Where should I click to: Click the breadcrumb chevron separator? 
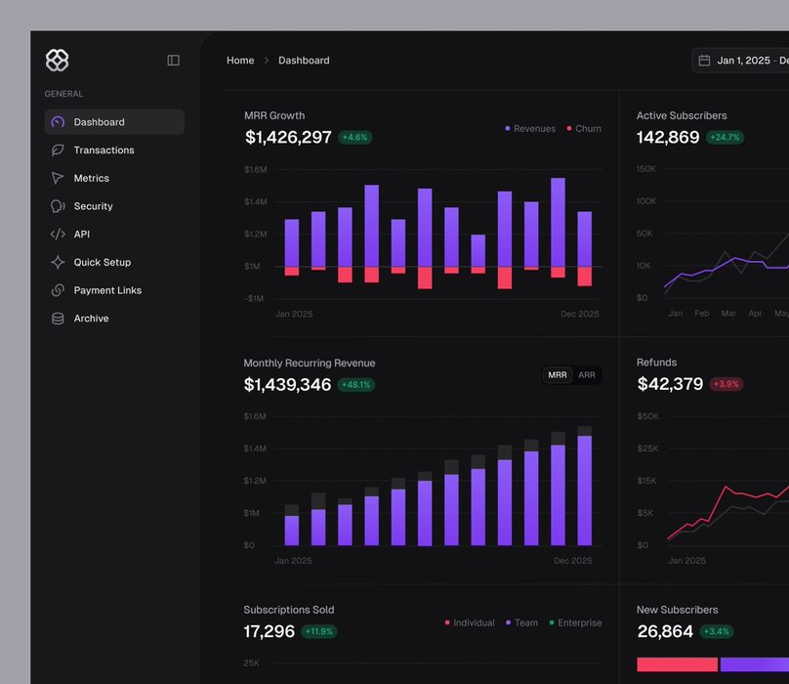[267, 61]
